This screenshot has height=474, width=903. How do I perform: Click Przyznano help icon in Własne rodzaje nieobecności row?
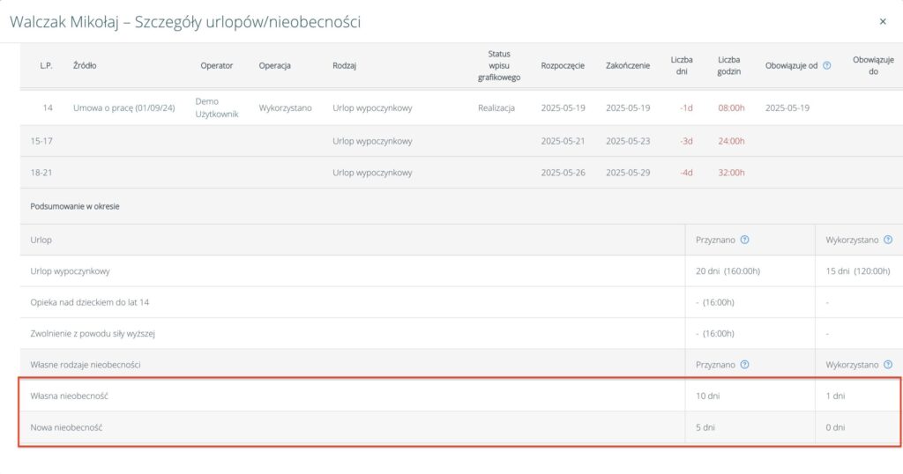click(x=745, y=364)
